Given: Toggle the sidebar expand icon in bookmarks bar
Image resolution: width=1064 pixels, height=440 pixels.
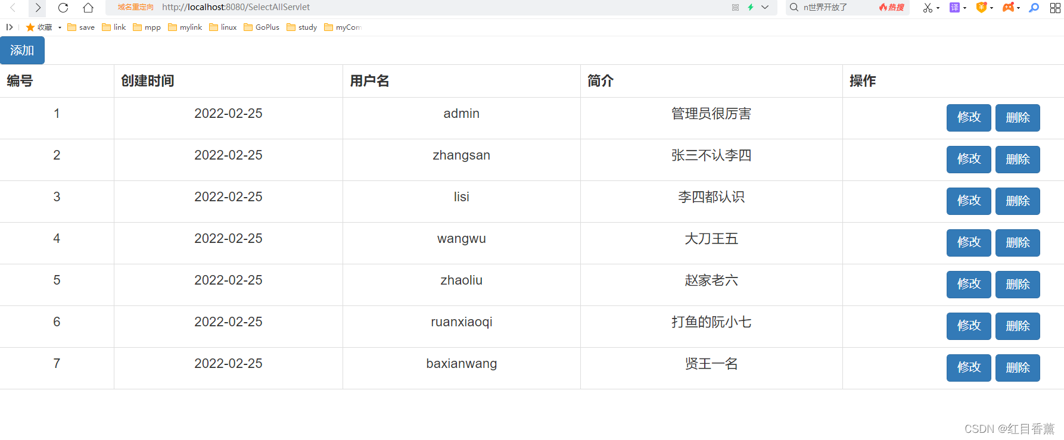Looking at the screenshot, I should (x=10, y=27).
